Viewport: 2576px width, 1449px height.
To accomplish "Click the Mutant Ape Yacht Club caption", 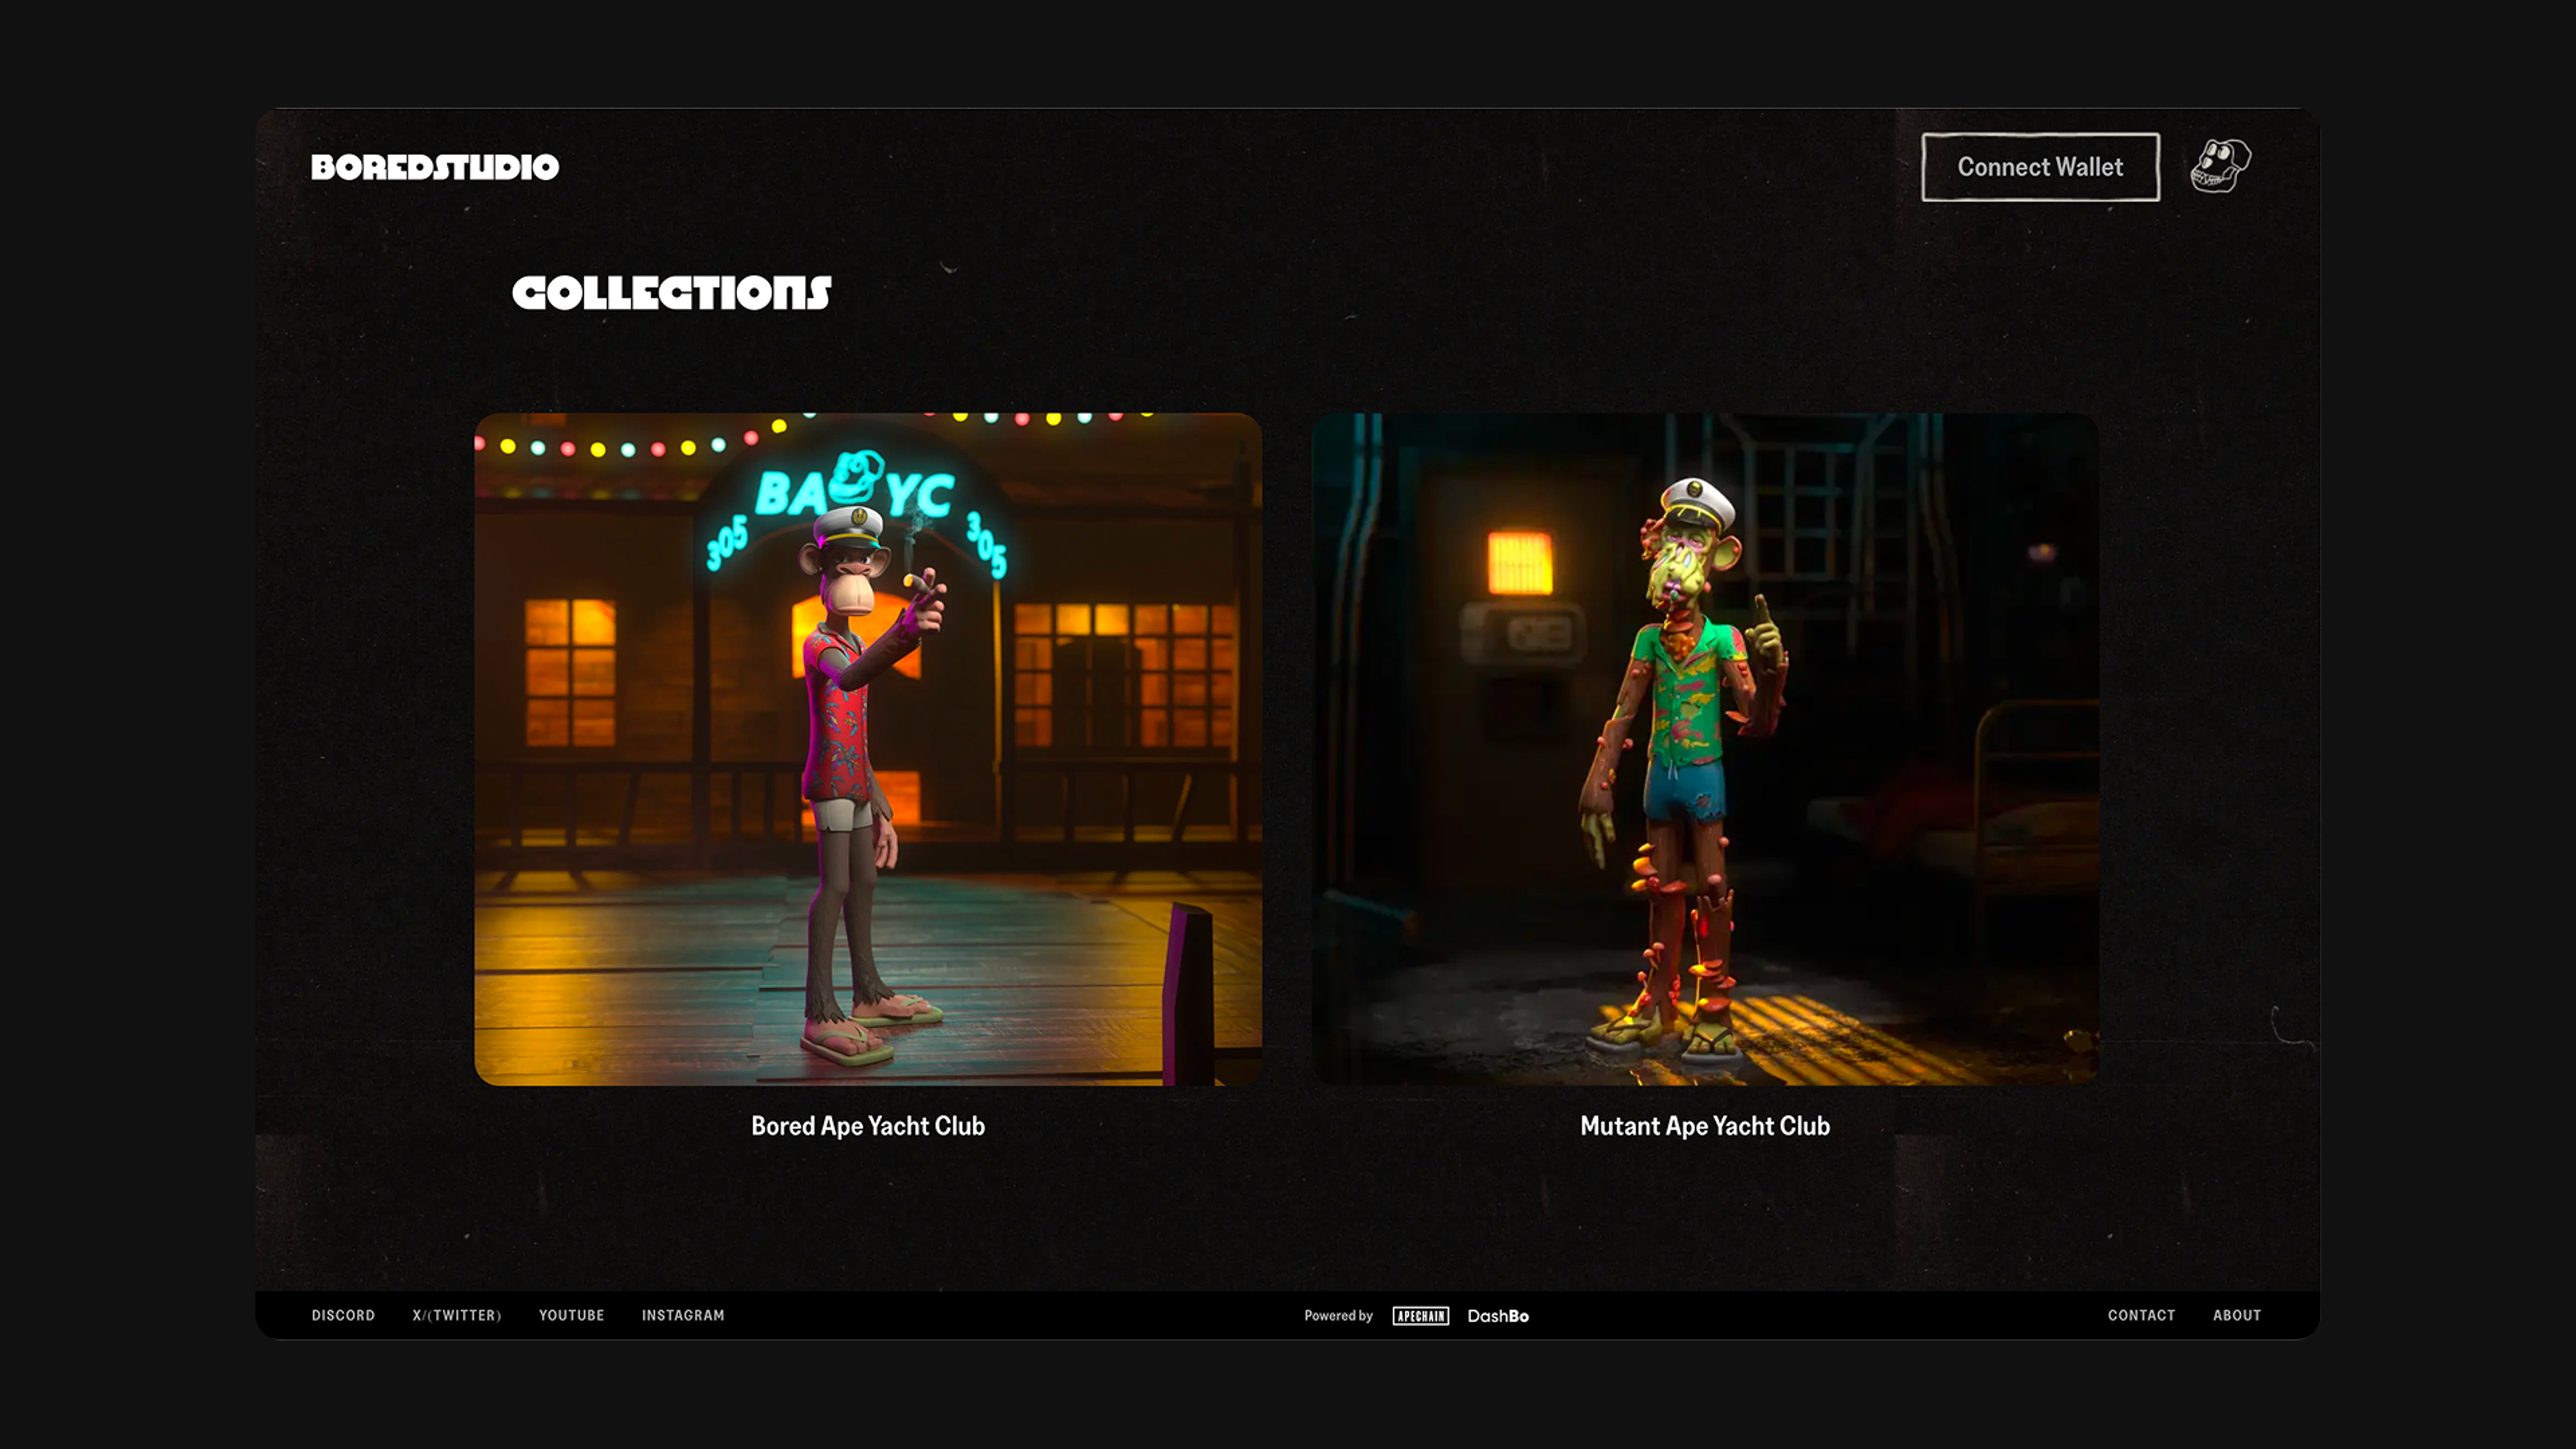I will point(1705,1126).
